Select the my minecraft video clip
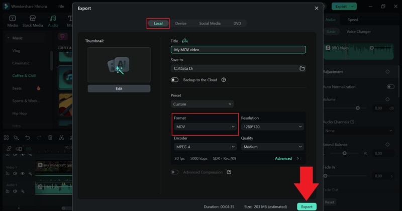The image size is (402, 211). point(54,165)
